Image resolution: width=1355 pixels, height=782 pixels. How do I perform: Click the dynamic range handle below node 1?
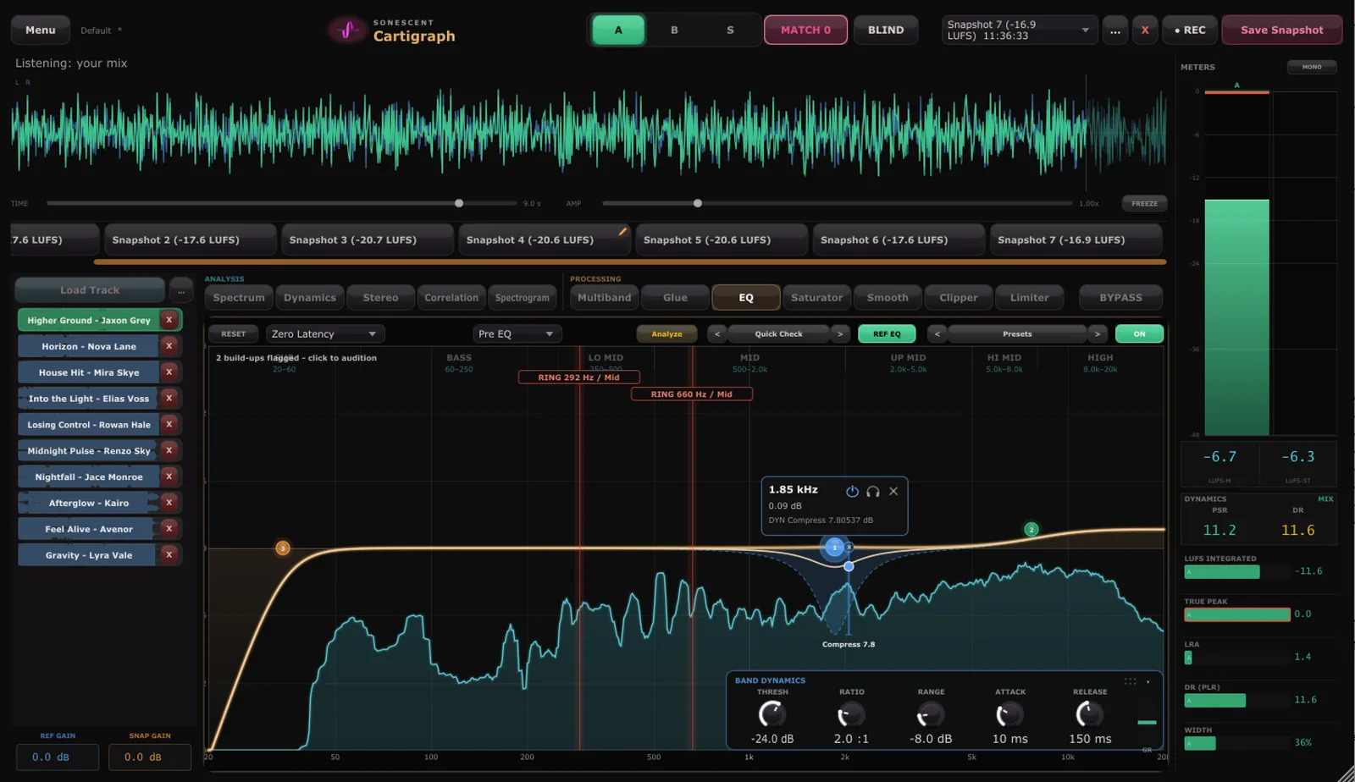pyautogui.click(x=849, y=565)
